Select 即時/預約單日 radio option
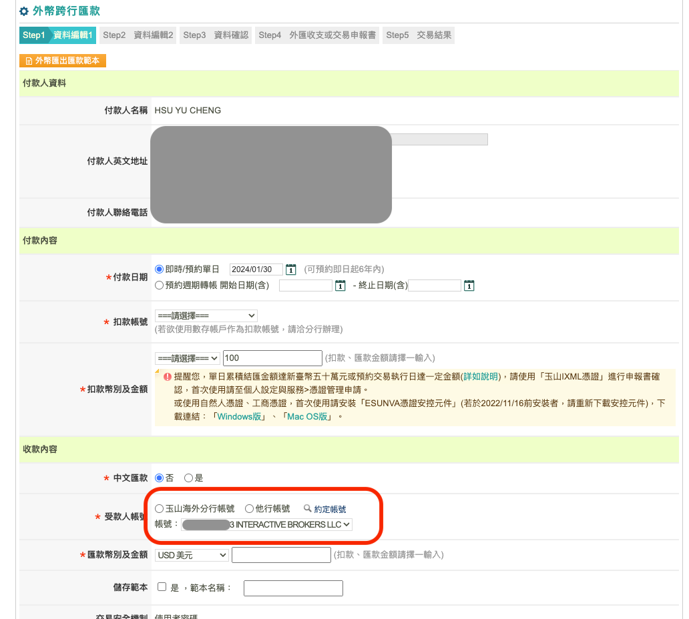This screenshot has width=689, height=619. point(159,269)
